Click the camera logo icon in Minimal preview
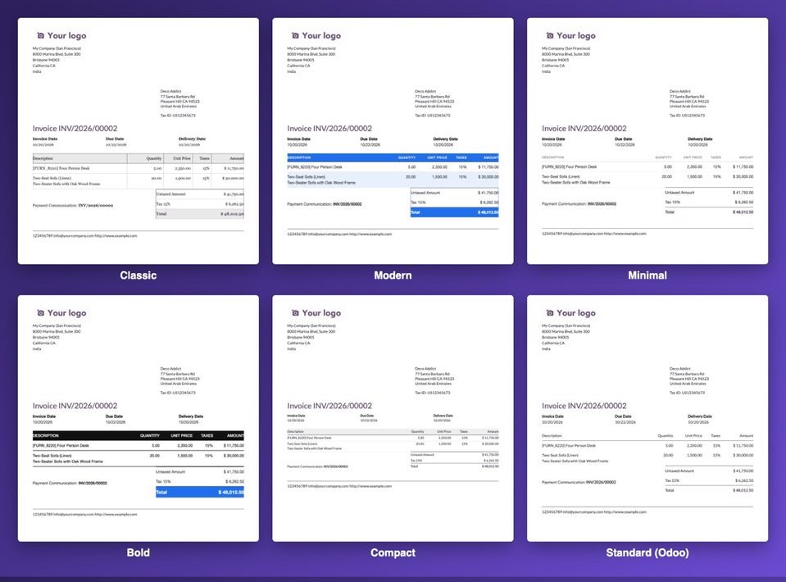 pos(550,35)
